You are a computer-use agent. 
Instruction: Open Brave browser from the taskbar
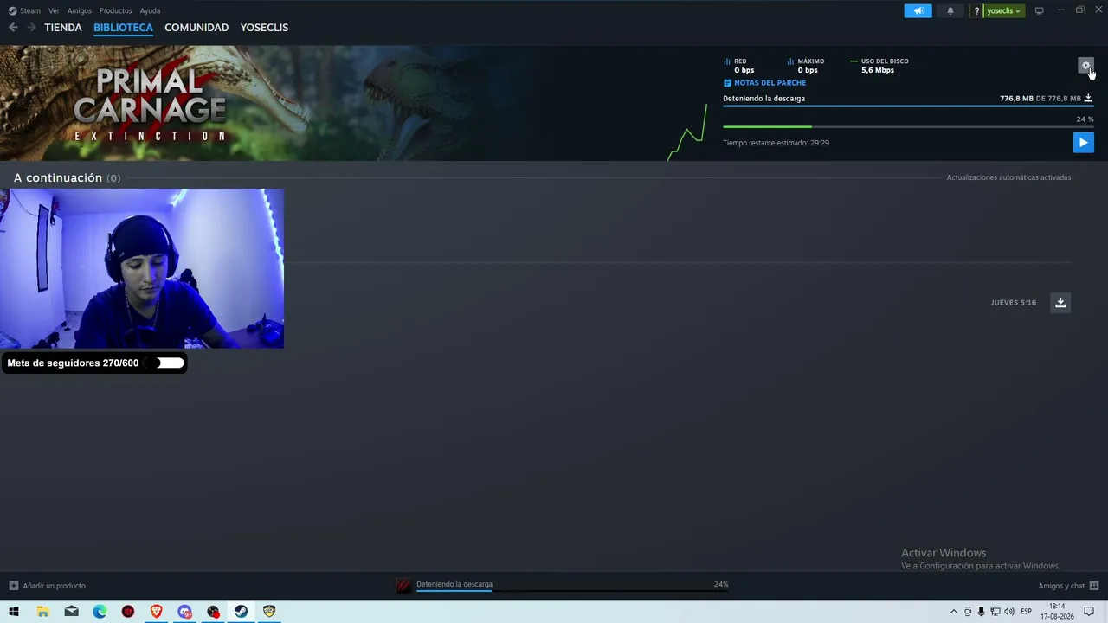(156, 612)
